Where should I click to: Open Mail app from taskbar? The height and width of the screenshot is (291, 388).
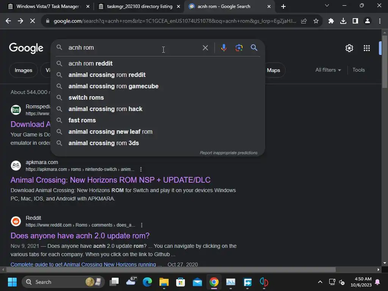click(197, 282)
